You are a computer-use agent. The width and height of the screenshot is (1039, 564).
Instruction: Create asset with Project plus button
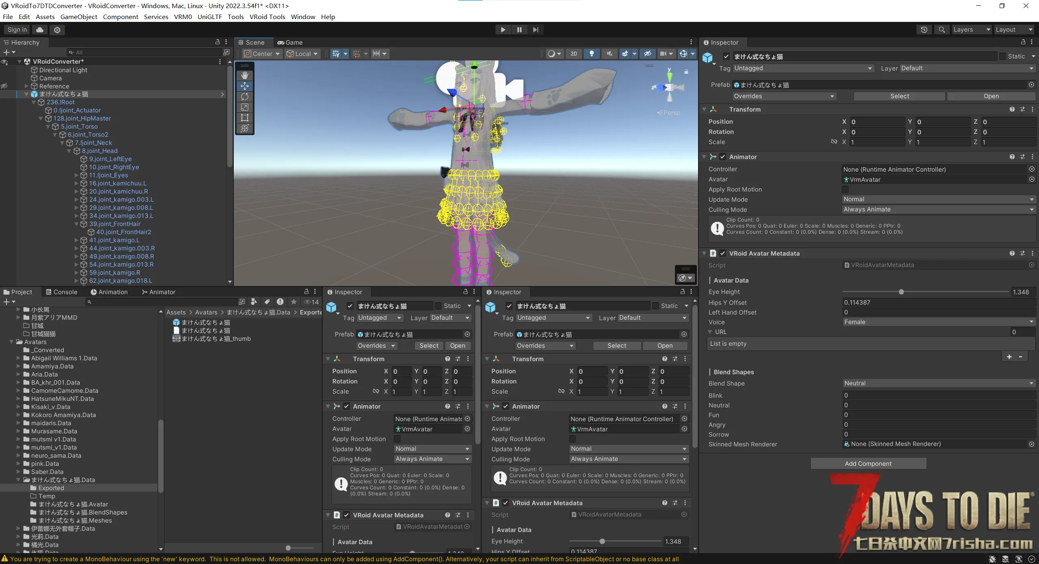tap(9, 302)
